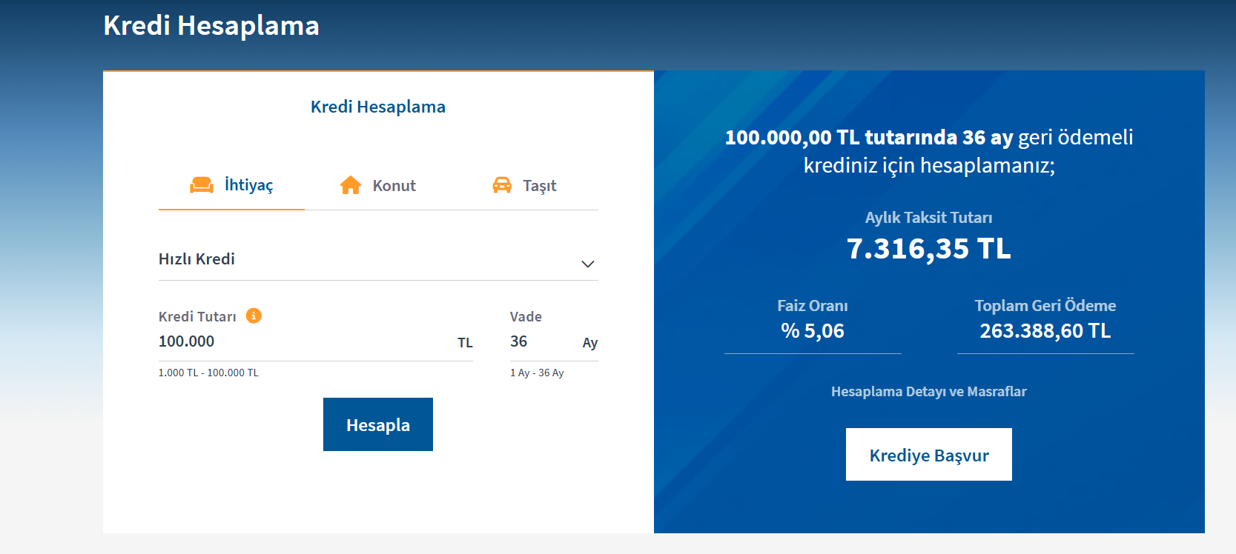Image resolution: width=1236 pixels, height=554 pixels.
Task: Click the car icon for Taşıt
Action: click(502, 185)
